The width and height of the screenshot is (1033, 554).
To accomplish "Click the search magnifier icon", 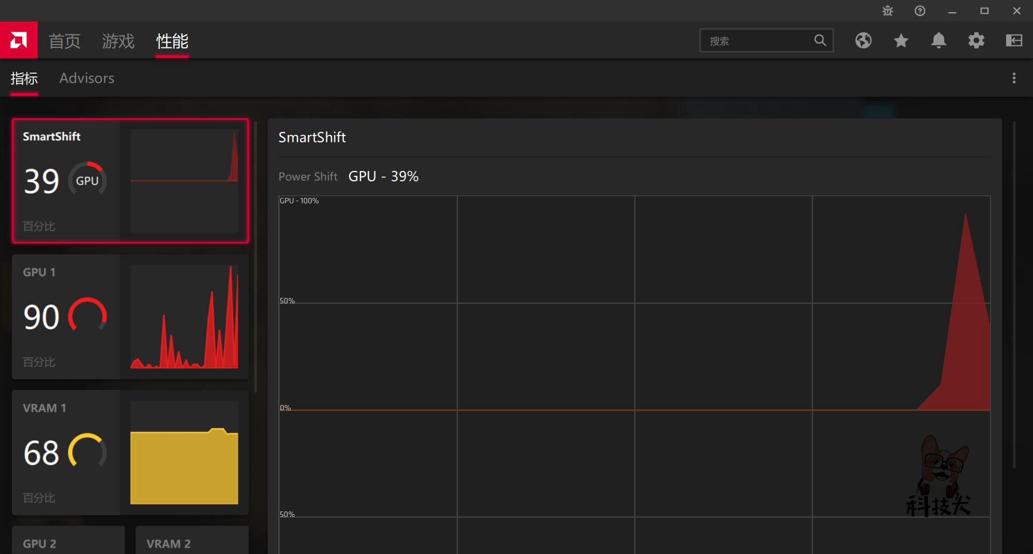I will tap(820, 40).
